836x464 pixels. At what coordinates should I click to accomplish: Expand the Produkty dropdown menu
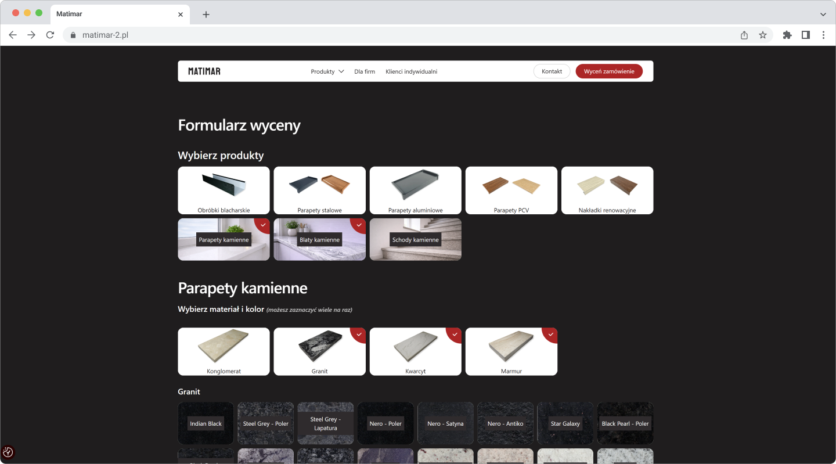point(327,71)
